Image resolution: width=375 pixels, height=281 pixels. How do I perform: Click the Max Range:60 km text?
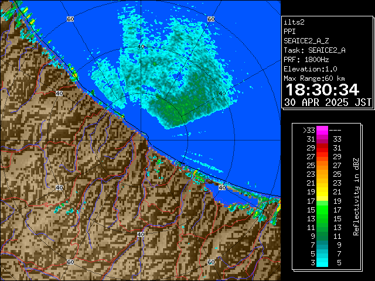pos(315,78)
